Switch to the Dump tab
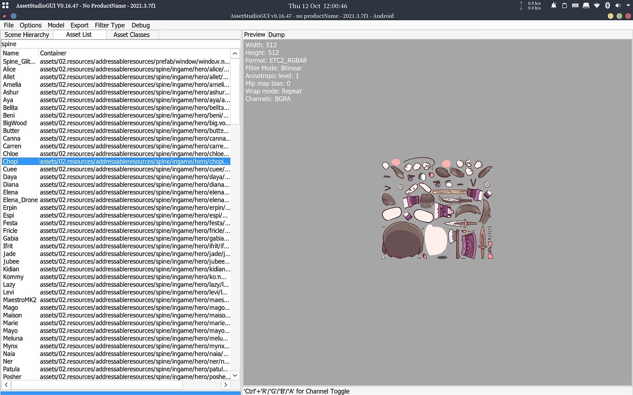 276,34
